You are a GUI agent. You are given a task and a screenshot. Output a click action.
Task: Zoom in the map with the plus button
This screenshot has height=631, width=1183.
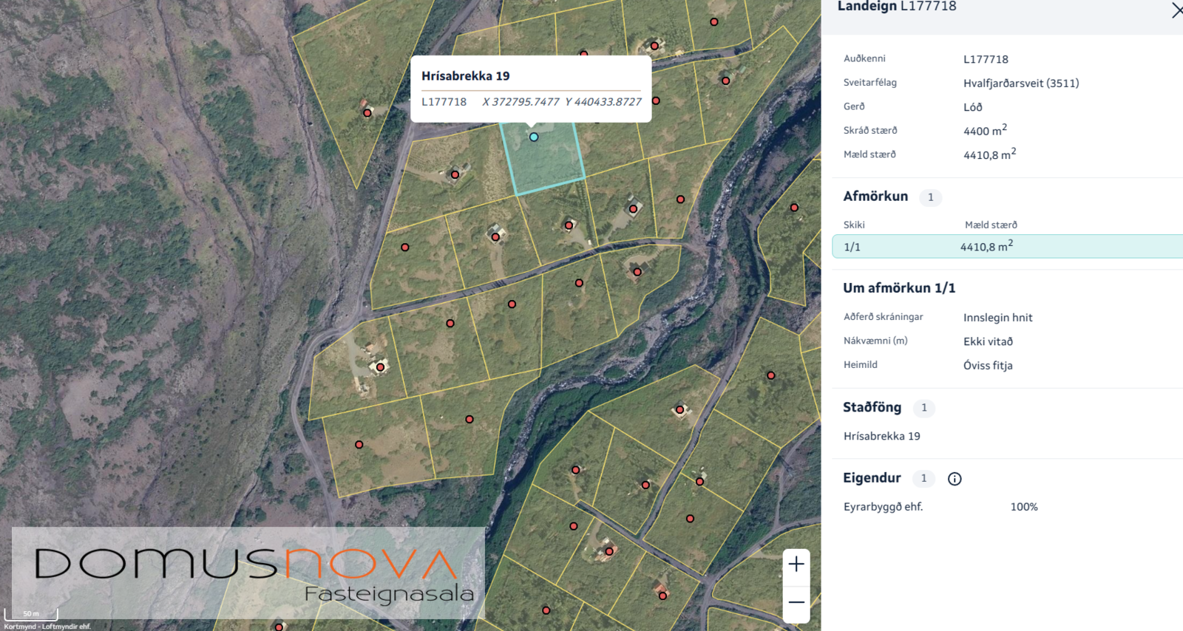click(796, 565)
